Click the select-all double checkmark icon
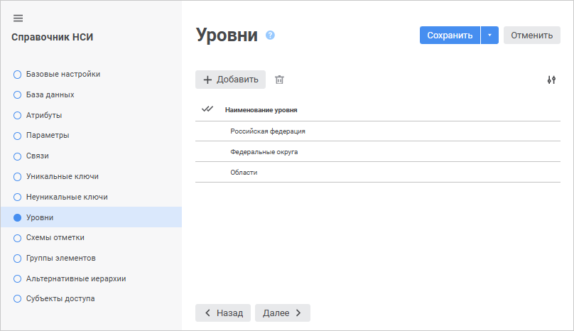Screen dimensions: 574x331 [207, 109]
